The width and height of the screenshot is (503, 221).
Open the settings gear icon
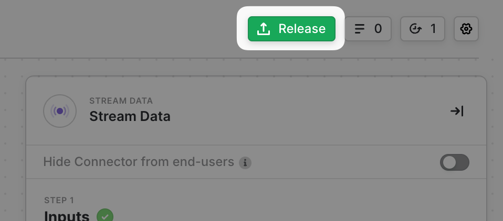466,29
